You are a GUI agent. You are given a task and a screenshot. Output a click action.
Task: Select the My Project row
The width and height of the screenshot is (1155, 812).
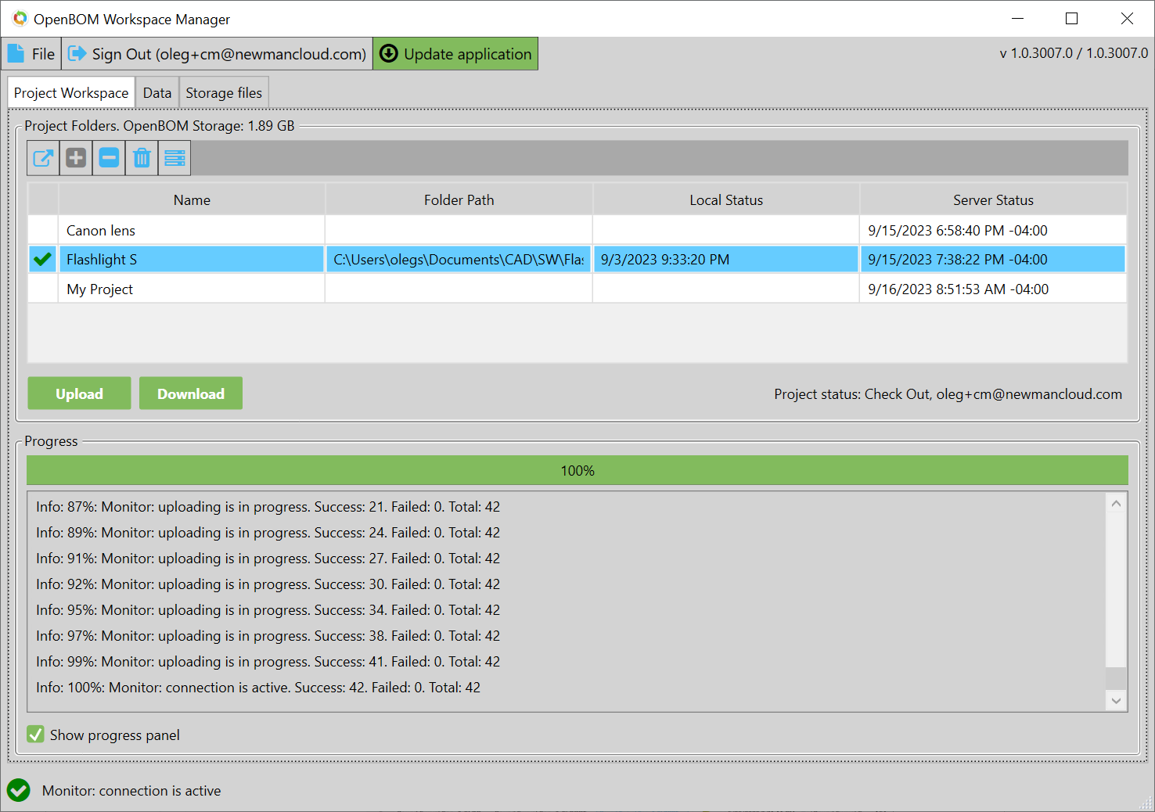[577, 289]
